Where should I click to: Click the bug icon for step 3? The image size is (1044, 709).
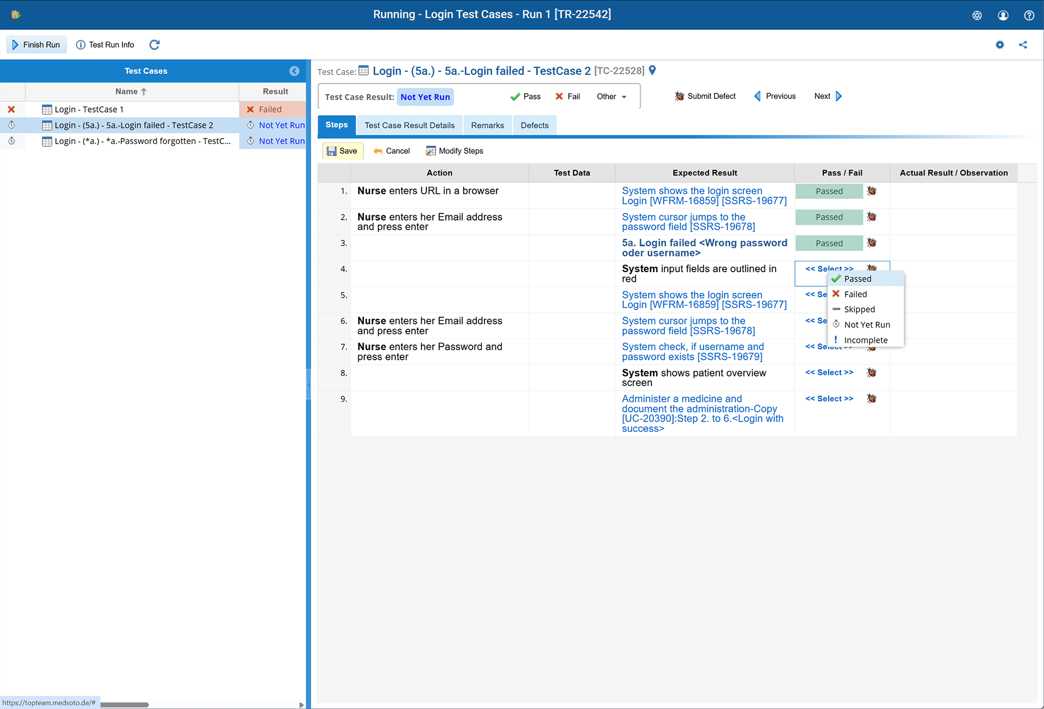click(x=872, y=243)
